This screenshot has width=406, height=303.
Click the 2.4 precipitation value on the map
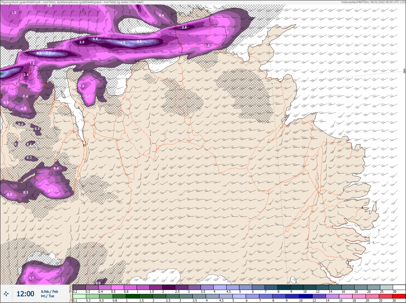click(x=26, y=75)
